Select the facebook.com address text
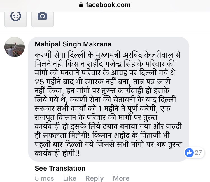Image resolution: width=210 pixels, height=182 pixels. pos(108,5)
